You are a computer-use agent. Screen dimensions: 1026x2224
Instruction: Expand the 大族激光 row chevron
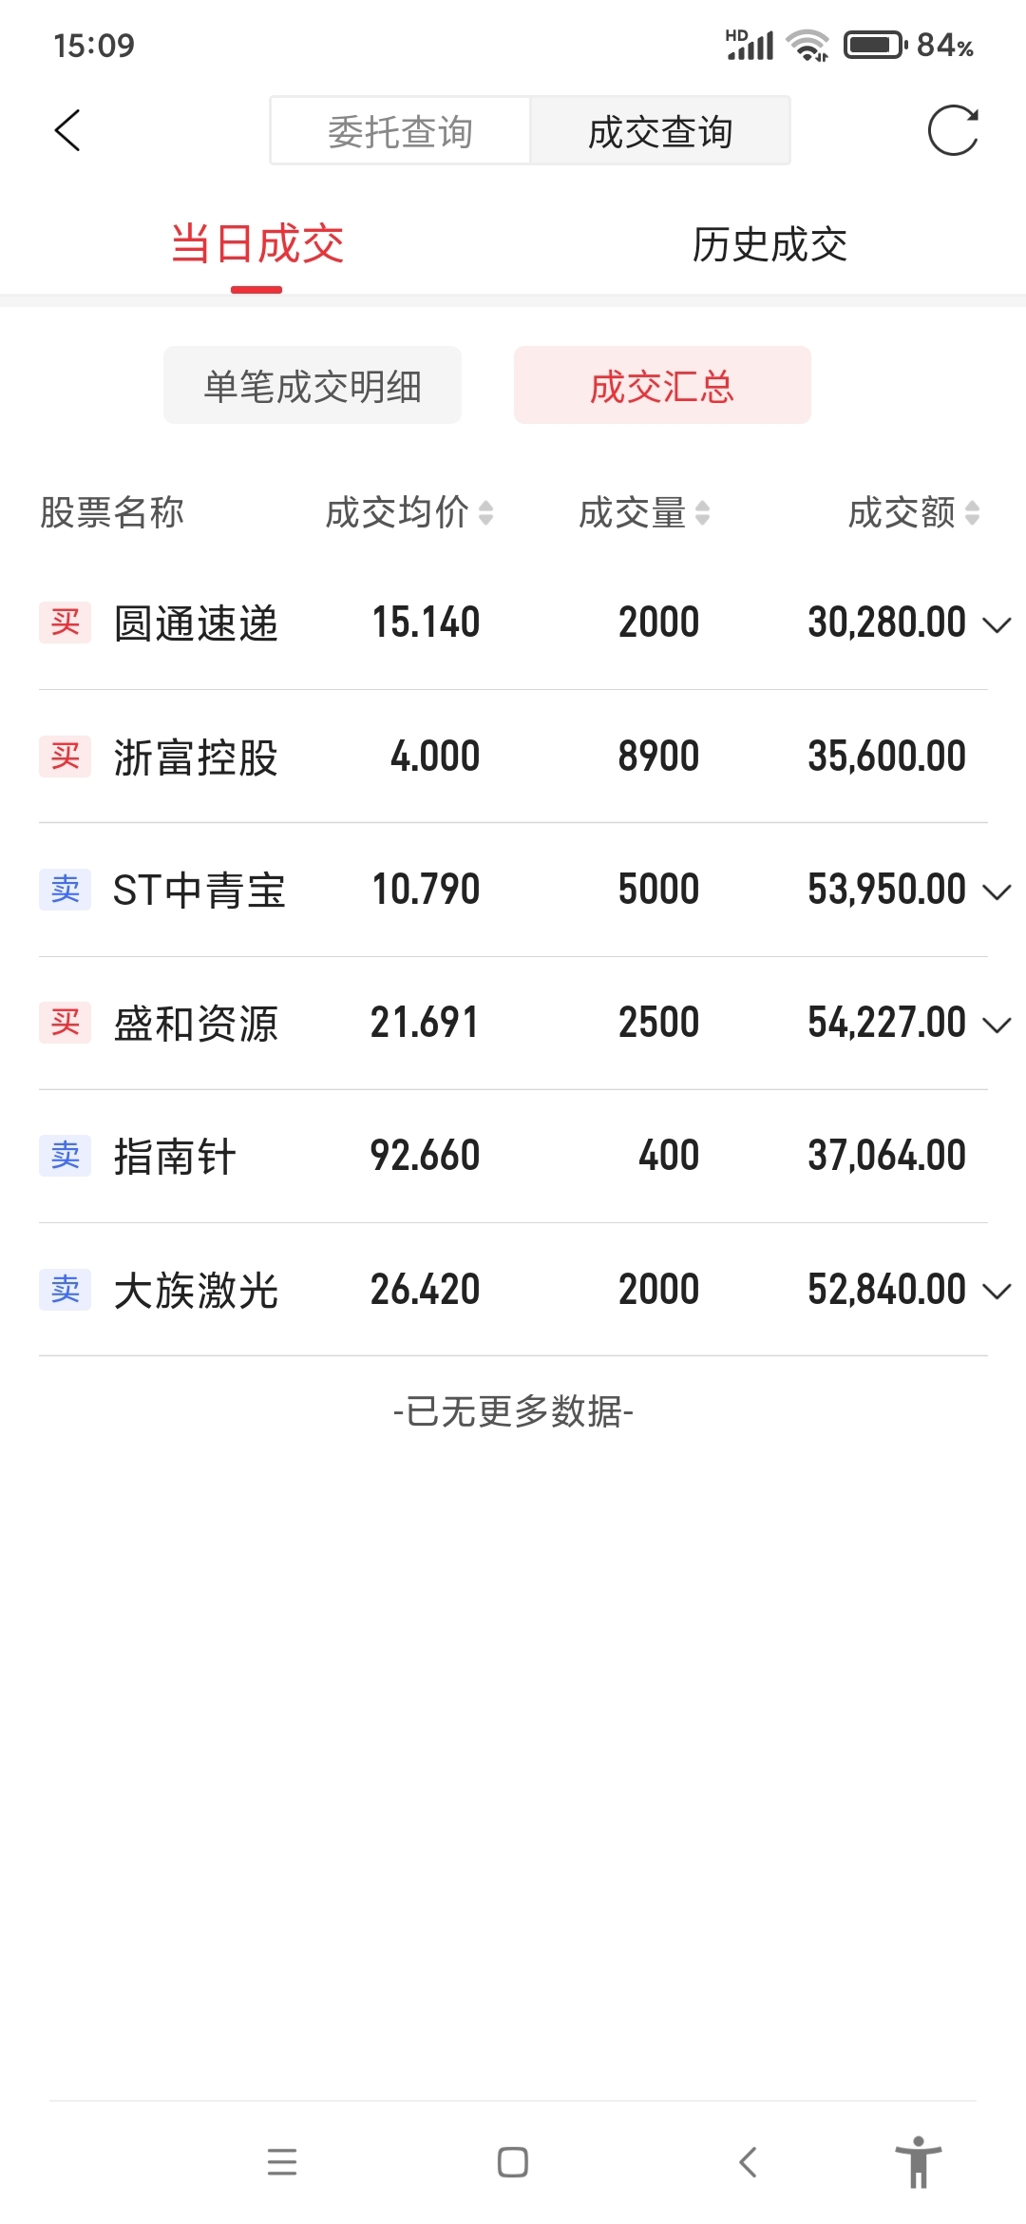[x=997, y=1291]
